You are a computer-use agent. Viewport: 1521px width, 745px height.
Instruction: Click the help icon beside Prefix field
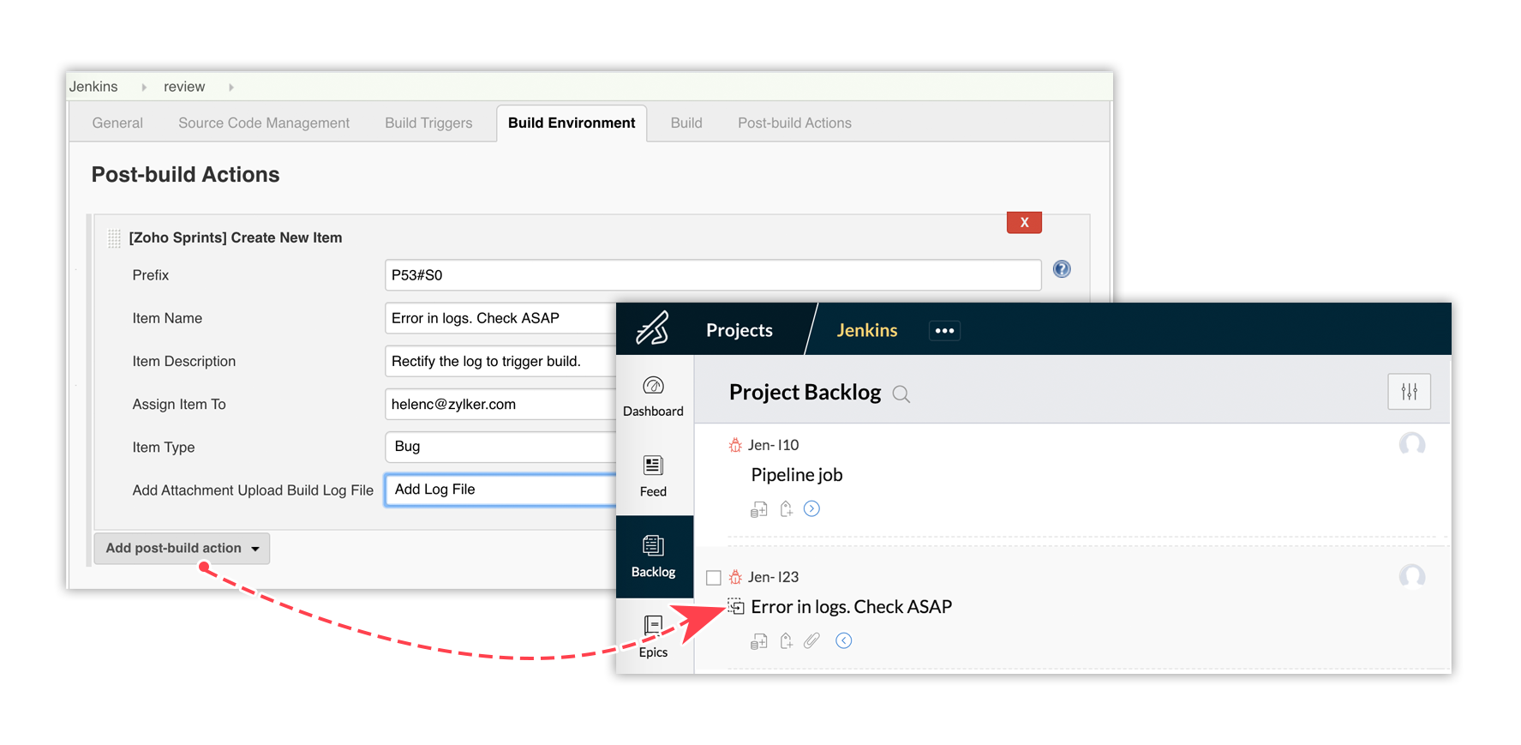pyautogui.click(x=1062, y=269)
